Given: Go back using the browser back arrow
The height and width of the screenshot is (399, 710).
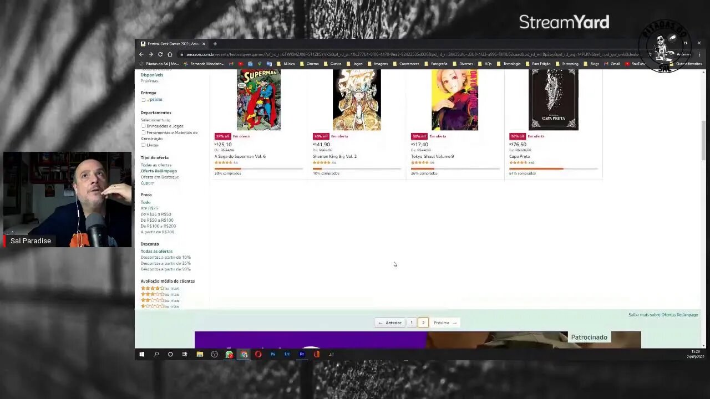Looking at the screenshot, I should pos(141,54).
